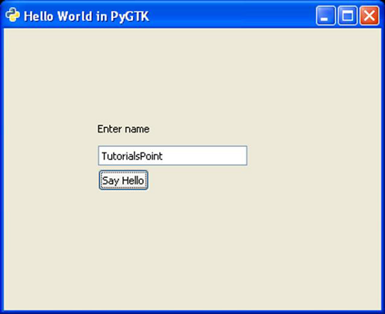Click the word "Say" on the button
The image size is (385, 314).
pos(110,181)
